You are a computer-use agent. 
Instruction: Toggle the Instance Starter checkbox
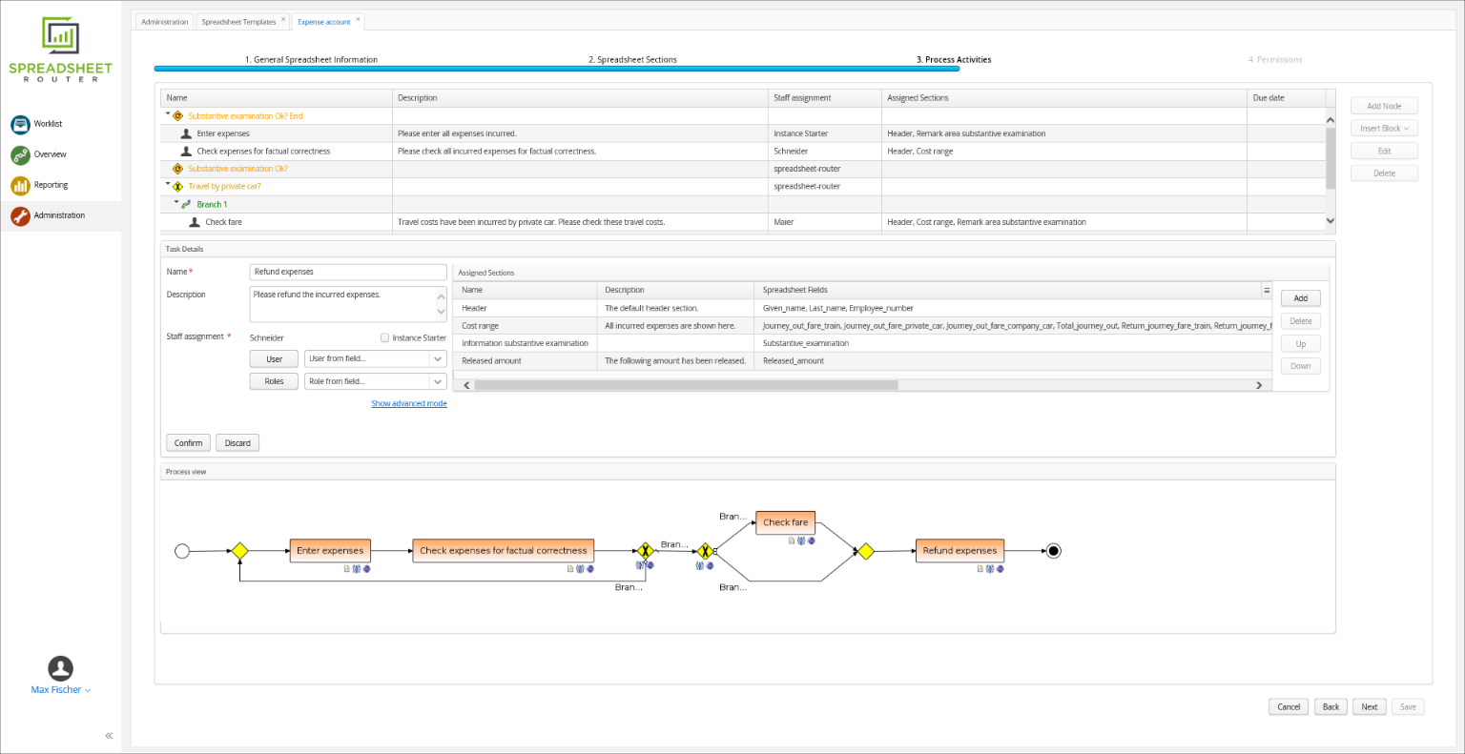click(384, 337)
